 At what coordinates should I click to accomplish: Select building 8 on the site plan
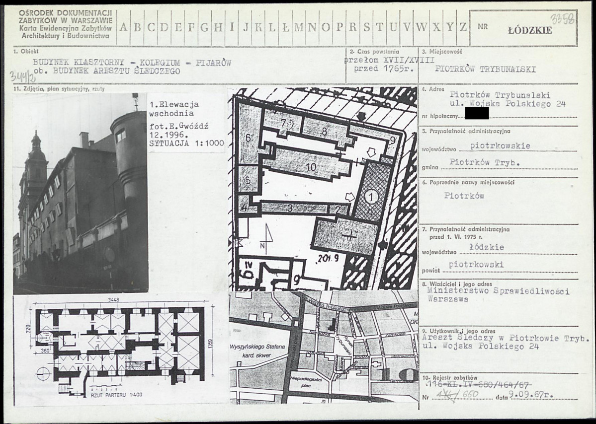click(325, 132)
